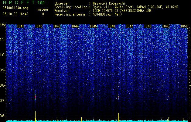Click the 0.8 kHz axis label
Image resolution: width=191 pixels, height=122 pixels.
point(2,85)
